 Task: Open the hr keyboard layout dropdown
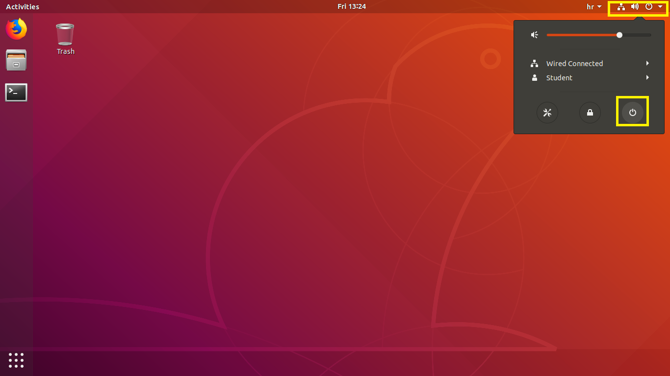click(594, 7)
